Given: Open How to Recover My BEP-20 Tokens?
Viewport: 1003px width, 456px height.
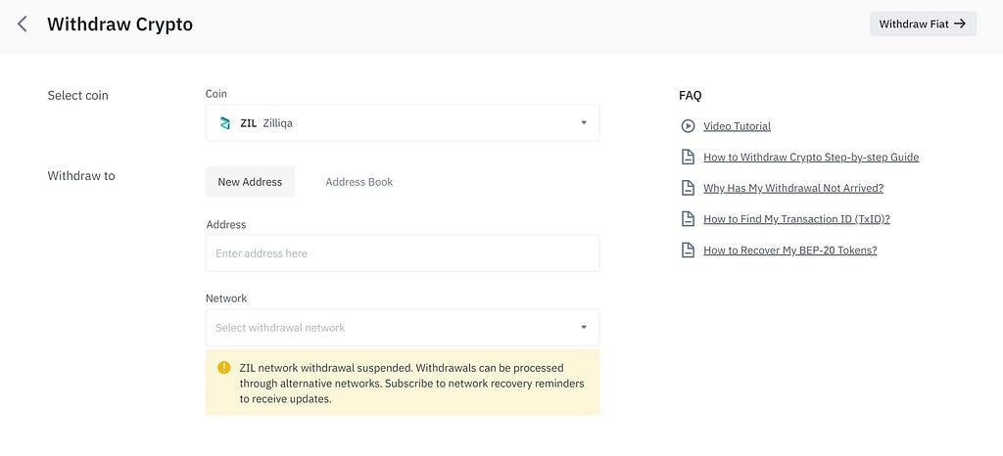Looking at the screenshot, I should tap(790, 251).
